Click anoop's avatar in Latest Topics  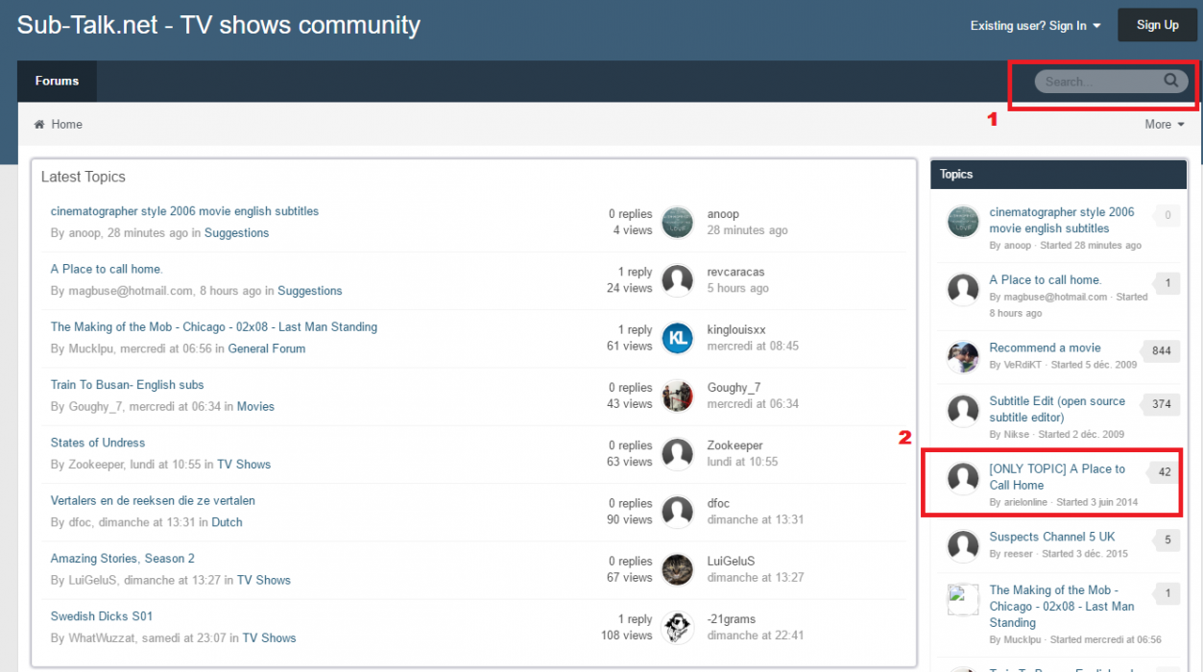pyautogui.click(x=678, y=222)
